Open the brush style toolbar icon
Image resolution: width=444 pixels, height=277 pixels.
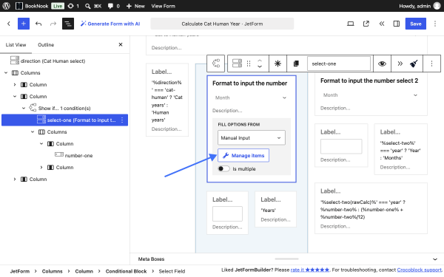click(414, 64)
